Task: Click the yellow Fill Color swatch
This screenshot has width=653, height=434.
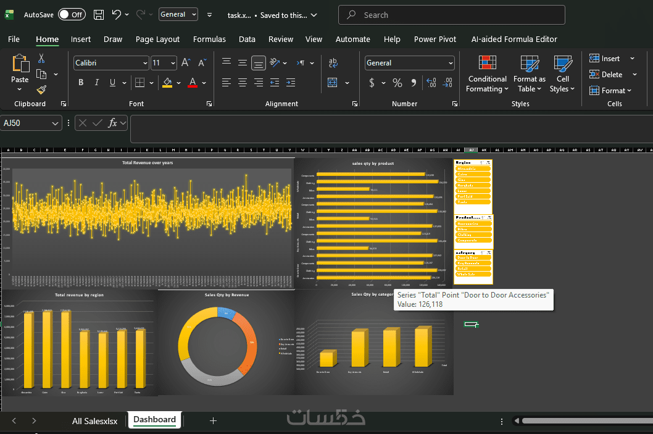Action: [167, 83]
